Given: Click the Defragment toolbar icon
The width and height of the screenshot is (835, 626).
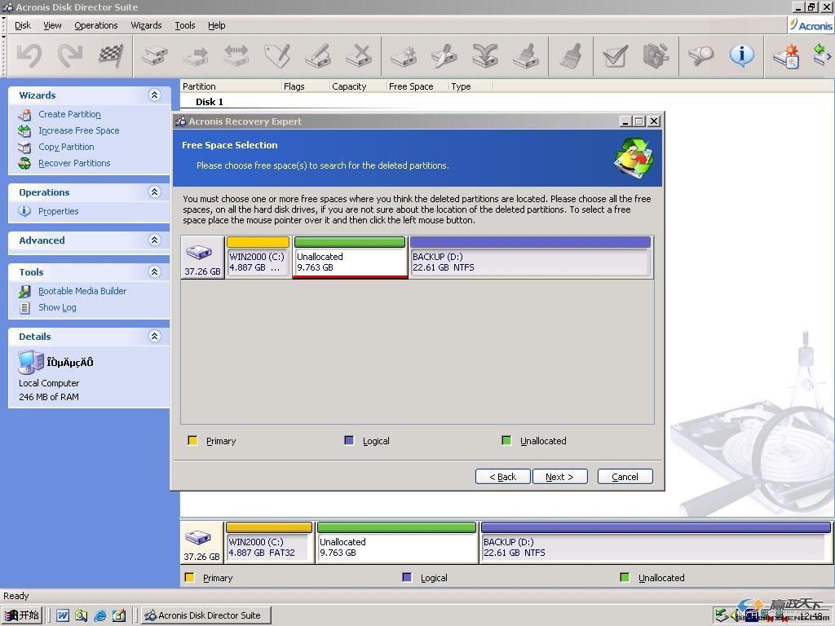Looking at the screenshot, I should [x=656, y=56].
